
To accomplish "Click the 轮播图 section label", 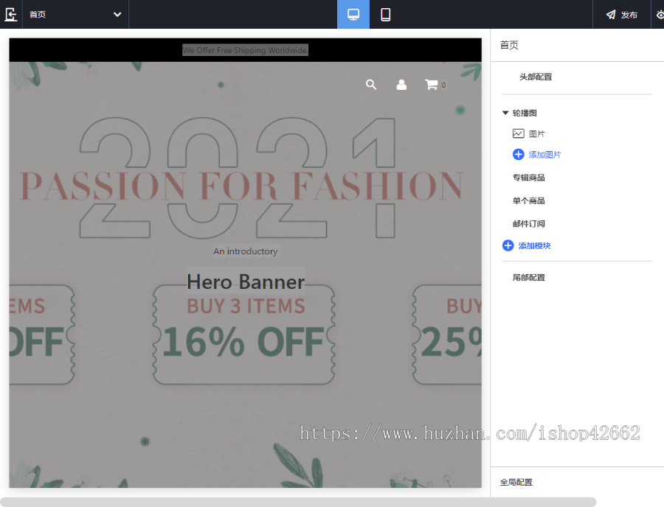I will (525, 113).
